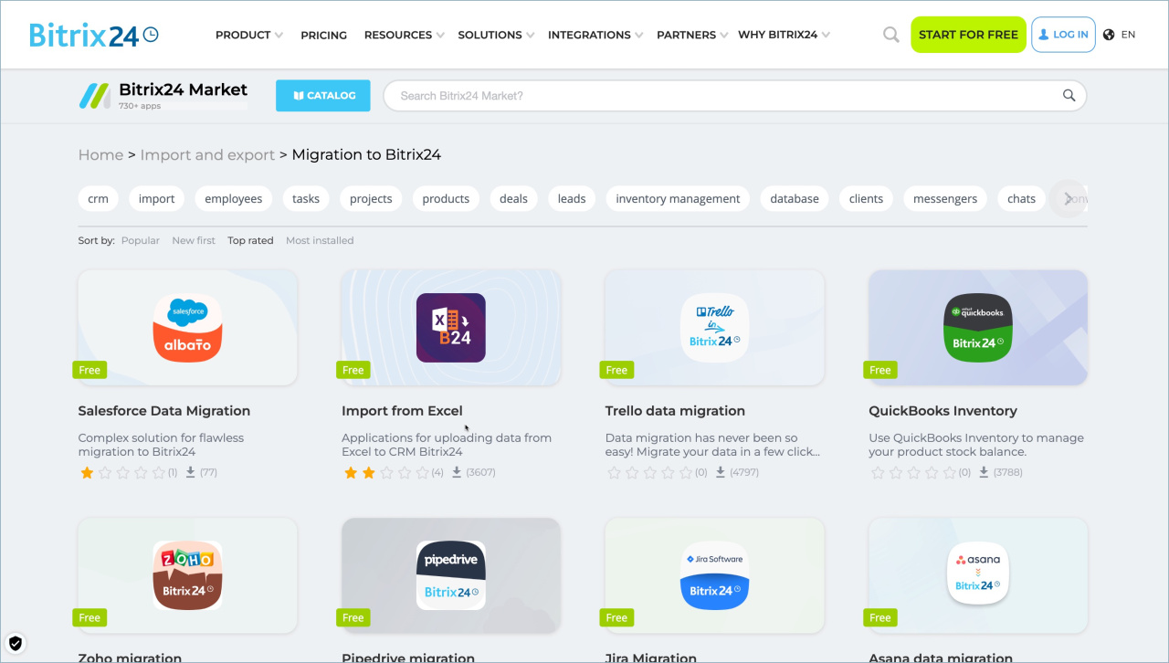Filter by the database tag
This screenshot has width=1169, height=663.
click(x=795, y=199)
